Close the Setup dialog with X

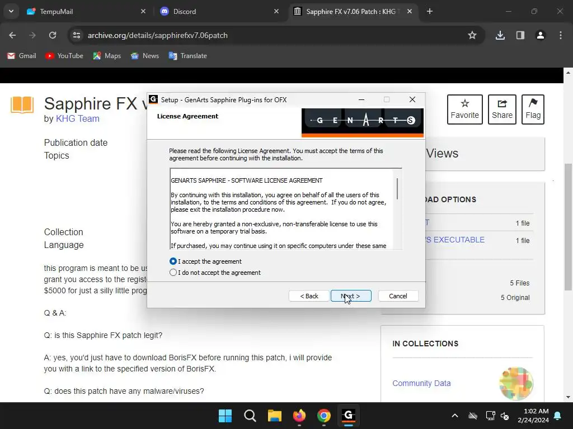(412, 99)
